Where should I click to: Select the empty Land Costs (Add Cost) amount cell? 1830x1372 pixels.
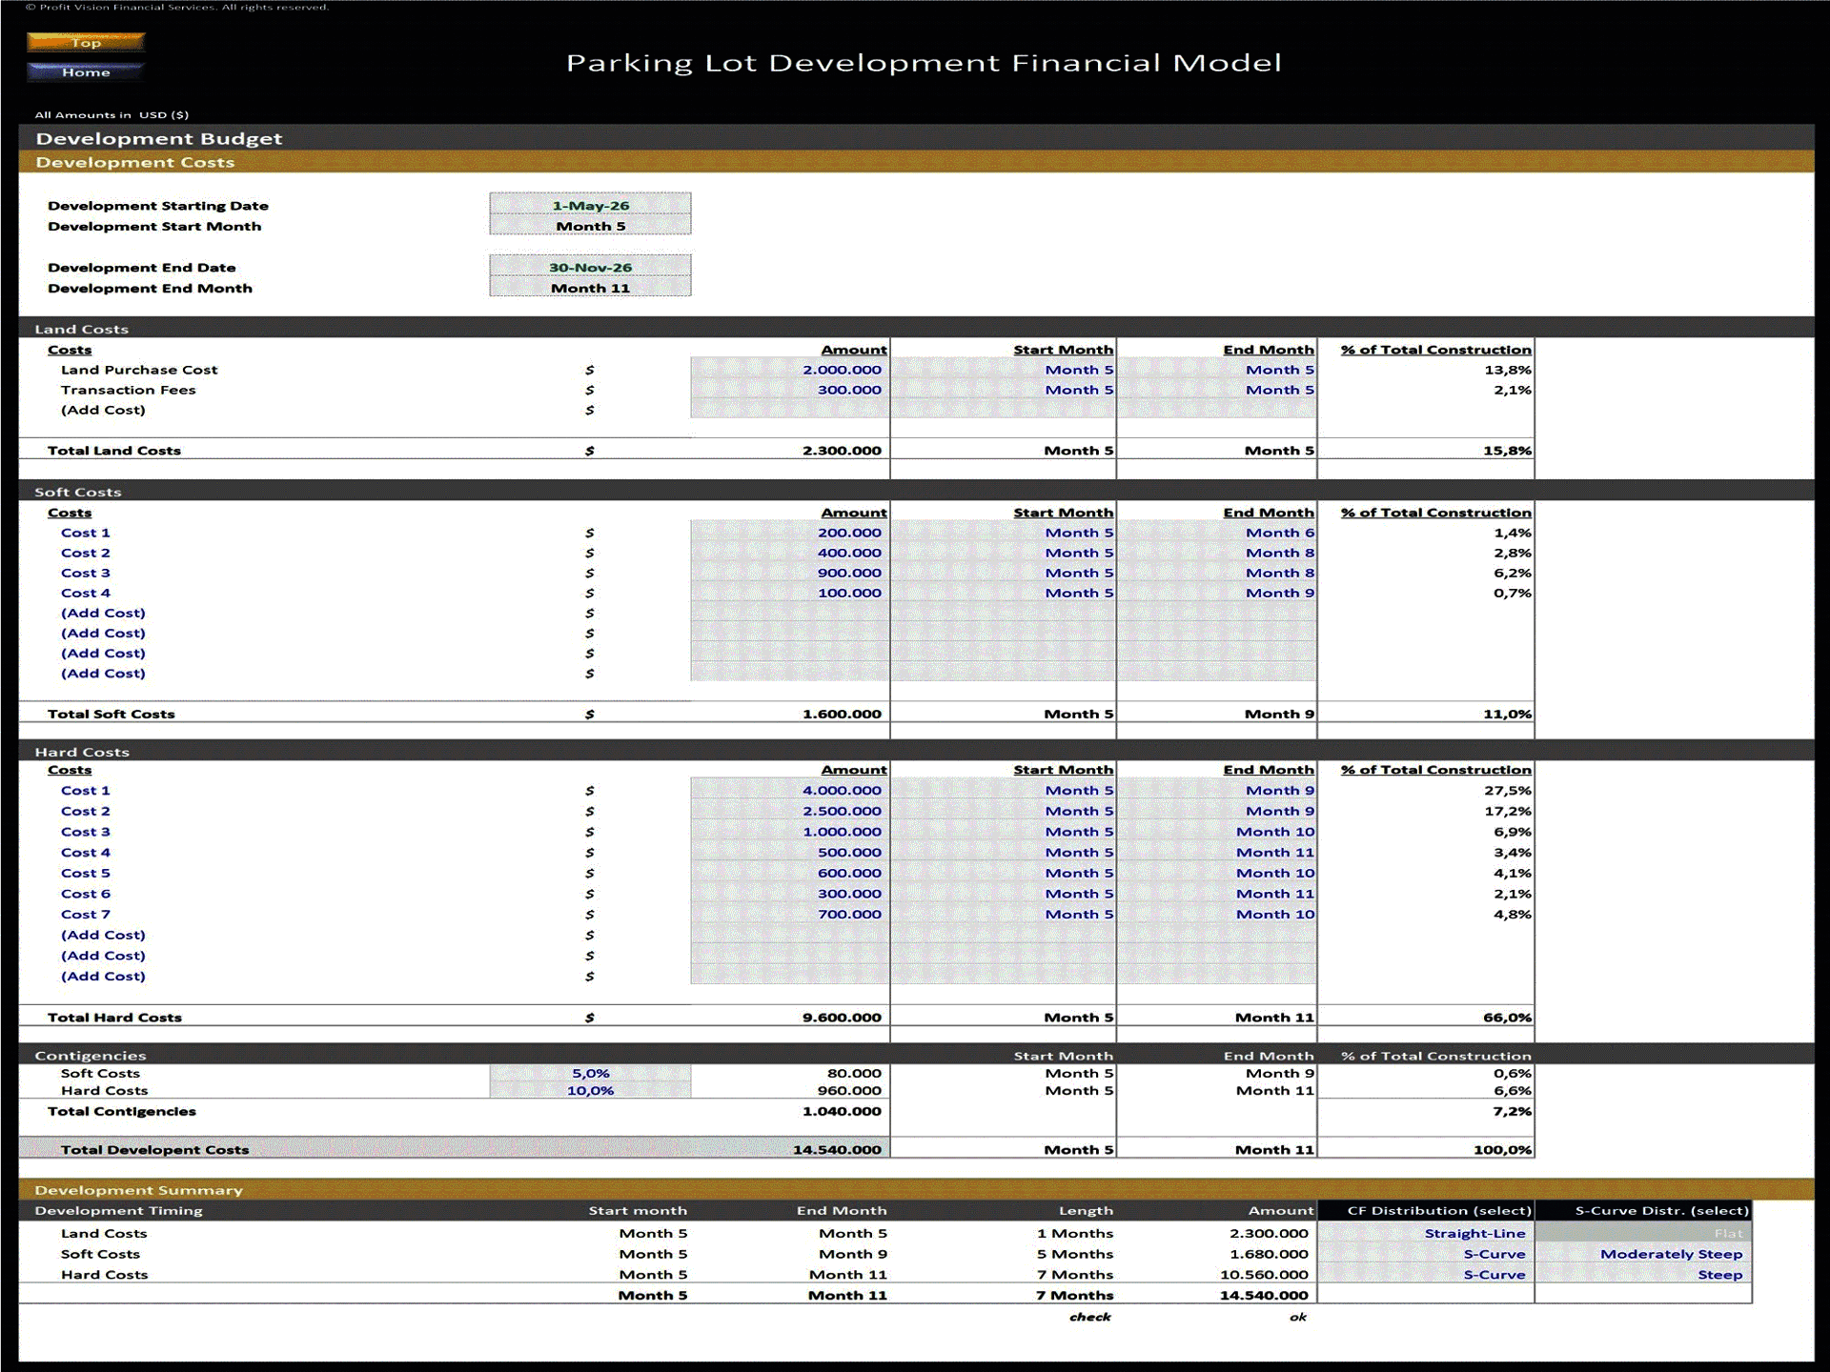[790, 410]
